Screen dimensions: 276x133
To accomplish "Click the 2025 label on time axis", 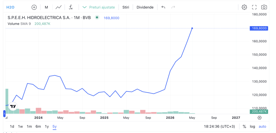I will pyautogui.click(x=104, y=118).
